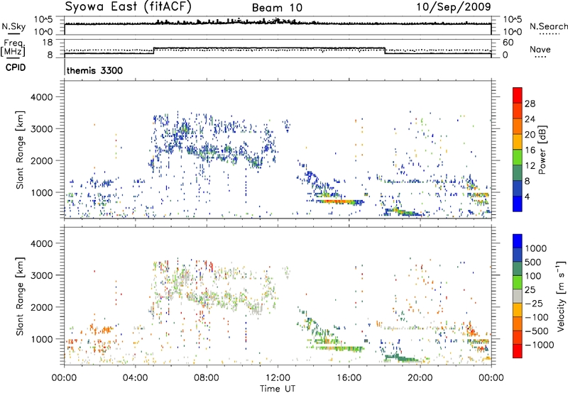Click the "04:00" time axis label
Image resolution: width=568 pixels, height=393 pixels.
[136, 377]
